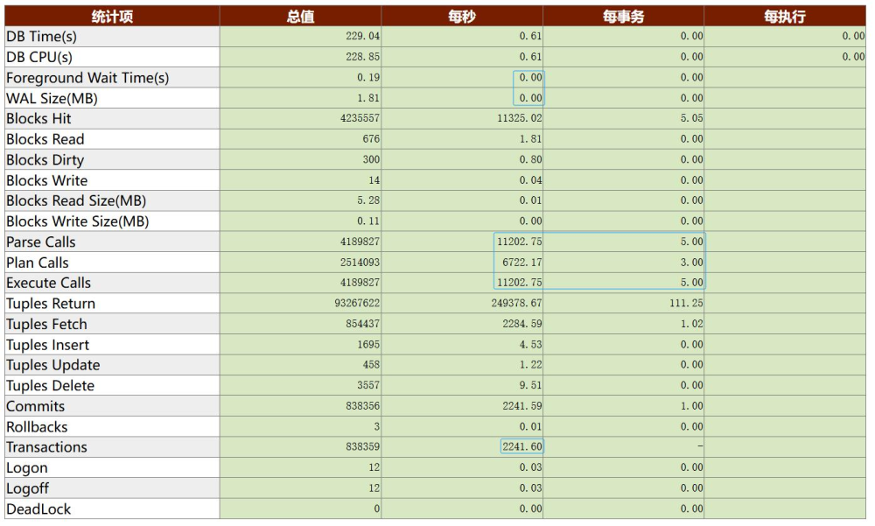Click the 每事务 column header
Image resolution: width=875 pixels, height=526 pixels.
point(623,17)
